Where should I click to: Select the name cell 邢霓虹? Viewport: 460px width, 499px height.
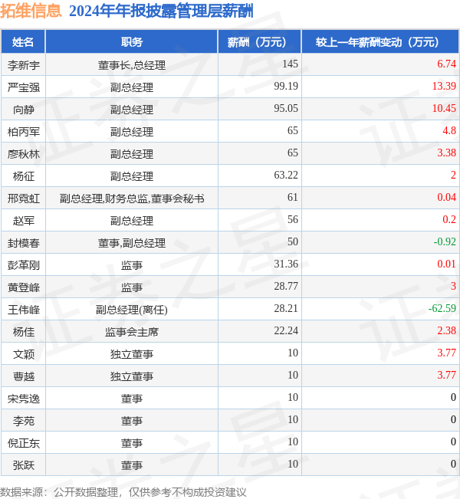[24, 199]
